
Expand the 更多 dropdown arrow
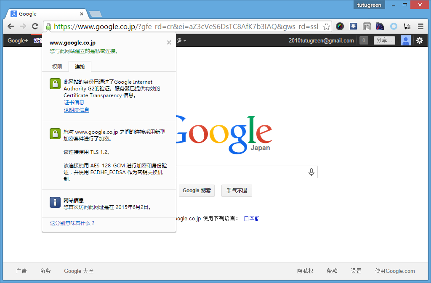[x=185, y=41]
